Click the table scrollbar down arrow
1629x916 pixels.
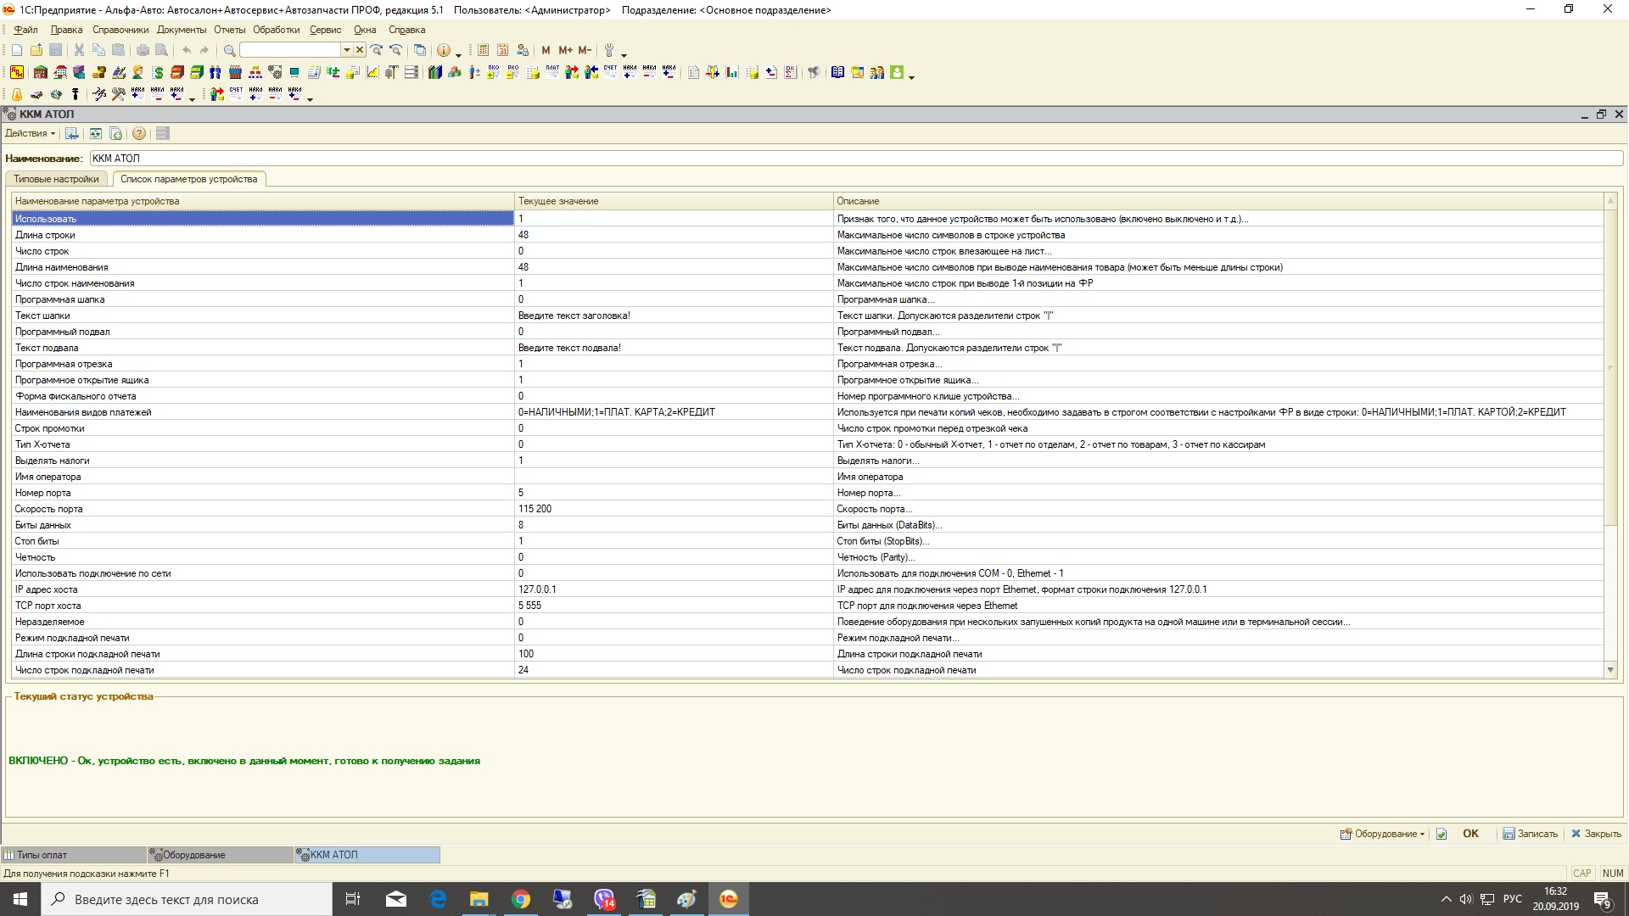point(1610,670)
